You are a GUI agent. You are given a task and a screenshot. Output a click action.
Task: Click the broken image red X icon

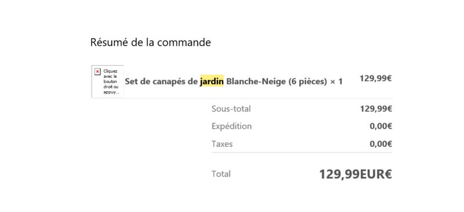pos(97,72)
